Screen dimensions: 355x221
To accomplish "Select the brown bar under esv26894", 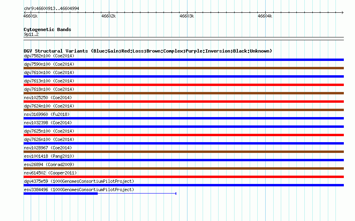I will pos(183,168).
